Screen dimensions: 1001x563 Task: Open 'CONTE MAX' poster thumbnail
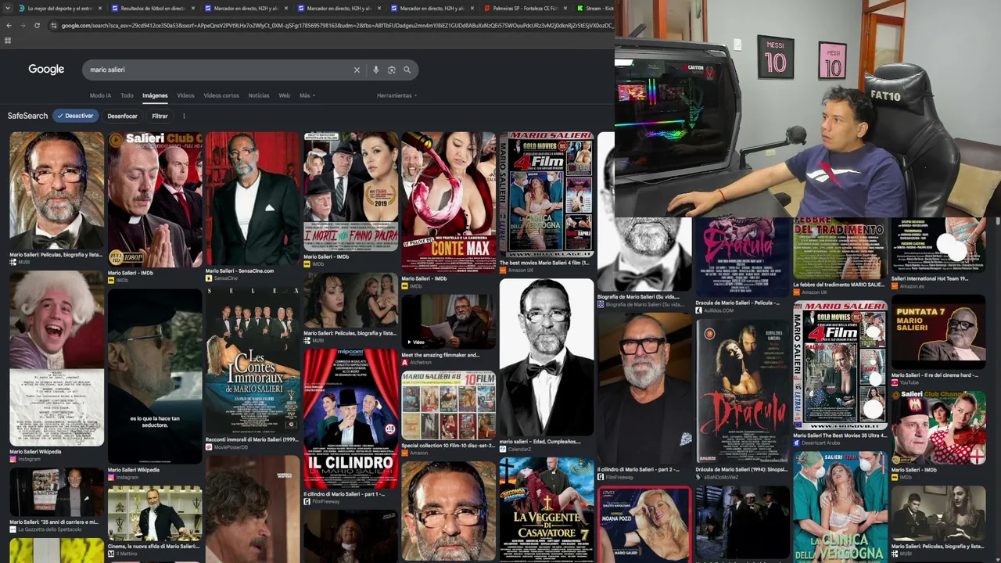[448, 202]
